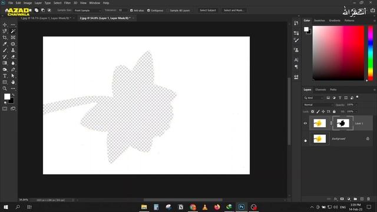Pick a color in the color field
The image size is (377, 212).
338,53
